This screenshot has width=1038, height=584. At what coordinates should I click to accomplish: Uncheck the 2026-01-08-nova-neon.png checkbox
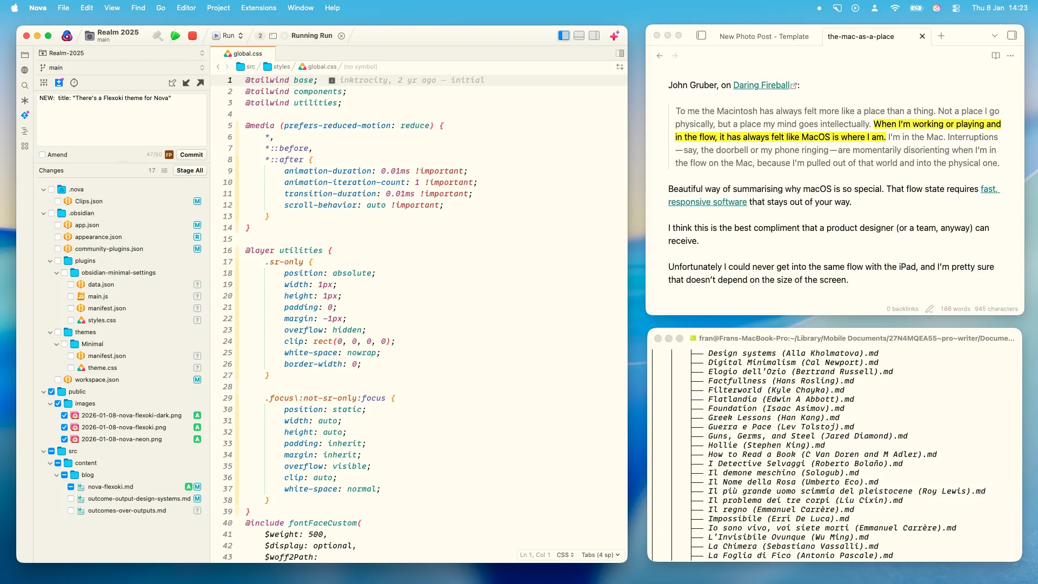click(x=64, y=439)
